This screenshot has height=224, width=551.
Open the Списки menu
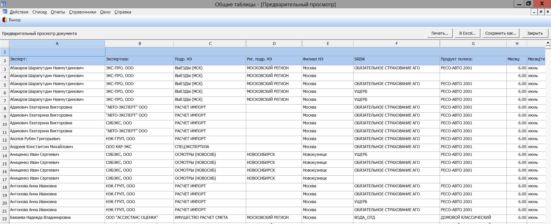[40, 12]
